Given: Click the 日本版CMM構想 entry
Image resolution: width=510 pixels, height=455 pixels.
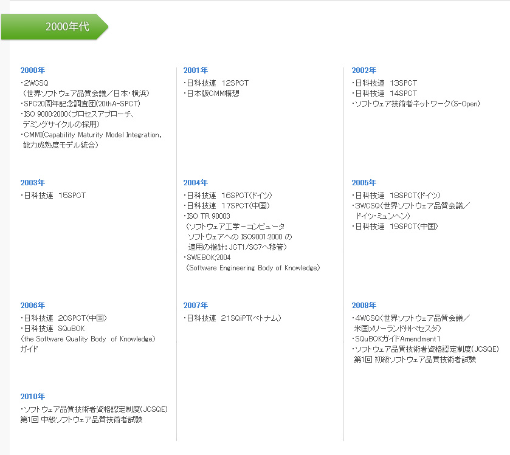Looking at the screenshot, I should (212, 94).
